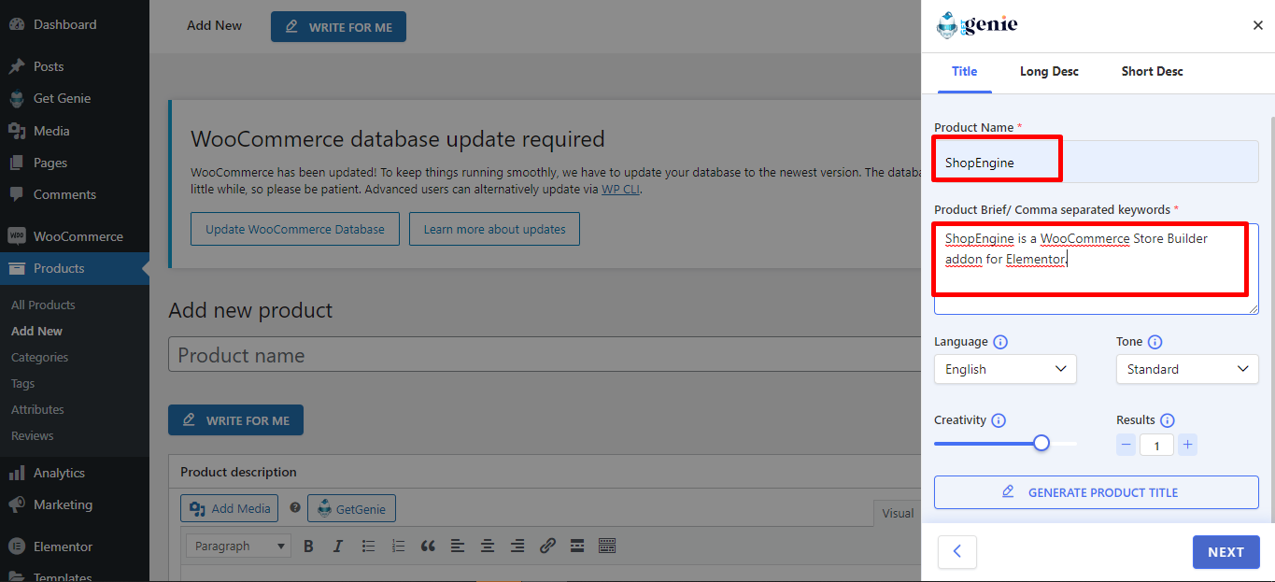This screenshot has height=582, width=1275.
Task: Go to Attributes submenu
Action: (37, 409)
